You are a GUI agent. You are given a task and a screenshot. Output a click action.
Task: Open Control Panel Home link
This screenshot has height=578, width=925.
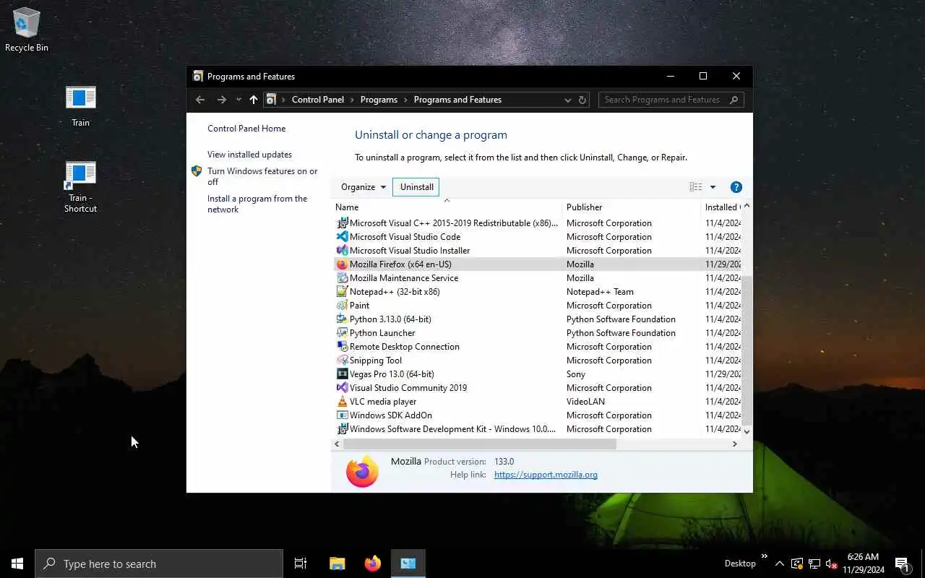coord(246,129)
